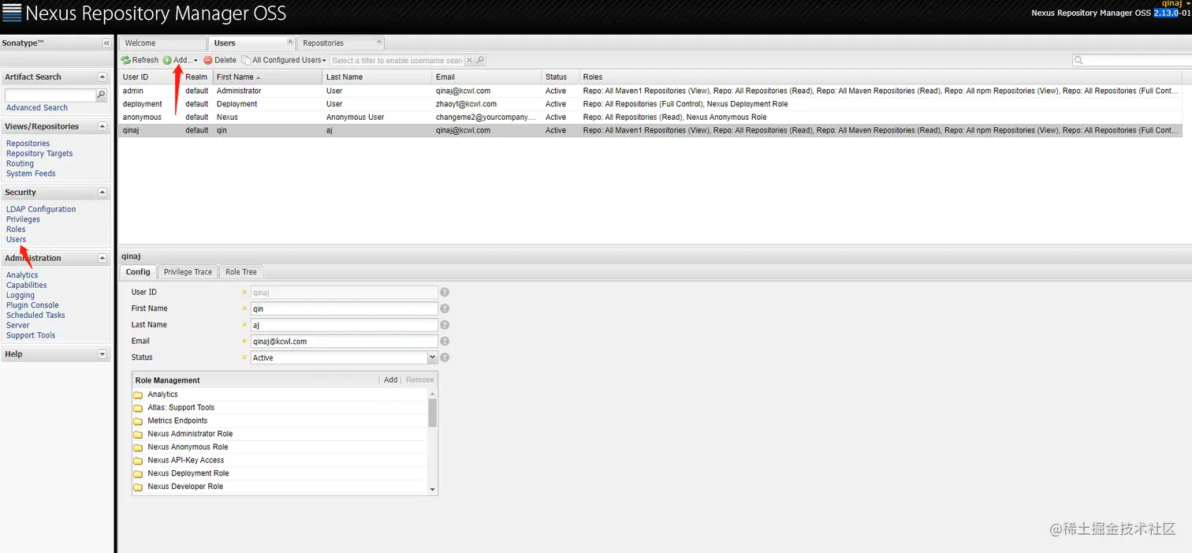1192x553 pixels.
Task: Open the Plugin Console link
Action: tap(32, 305)
